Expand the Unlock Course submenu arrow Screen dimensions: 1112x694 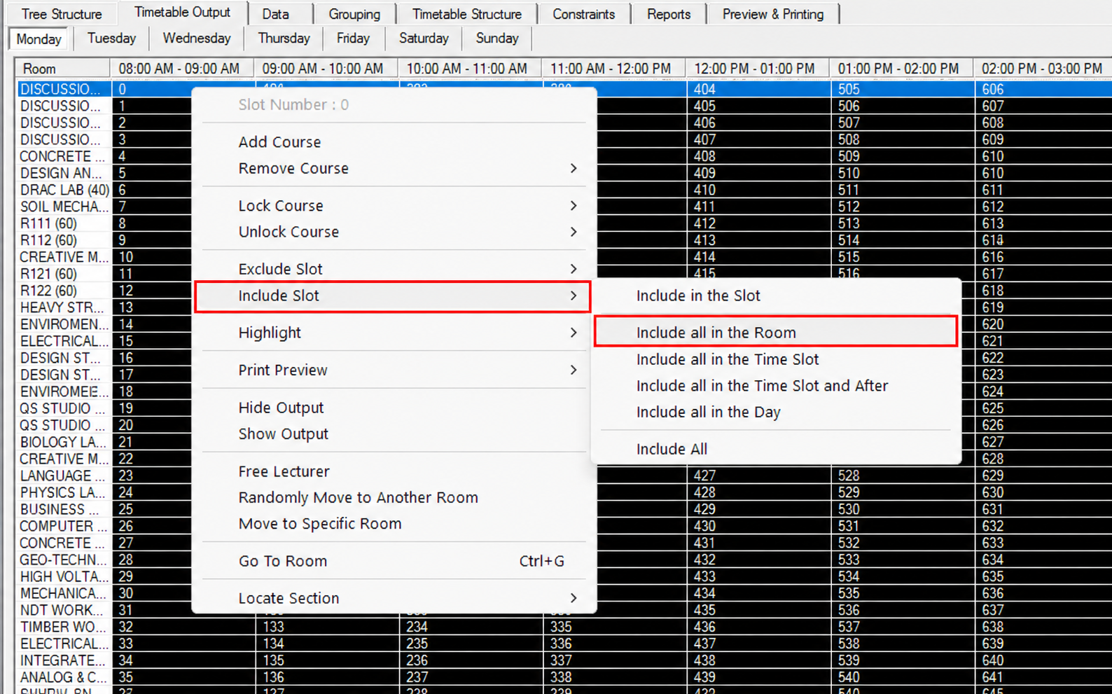tap(574, 232)
